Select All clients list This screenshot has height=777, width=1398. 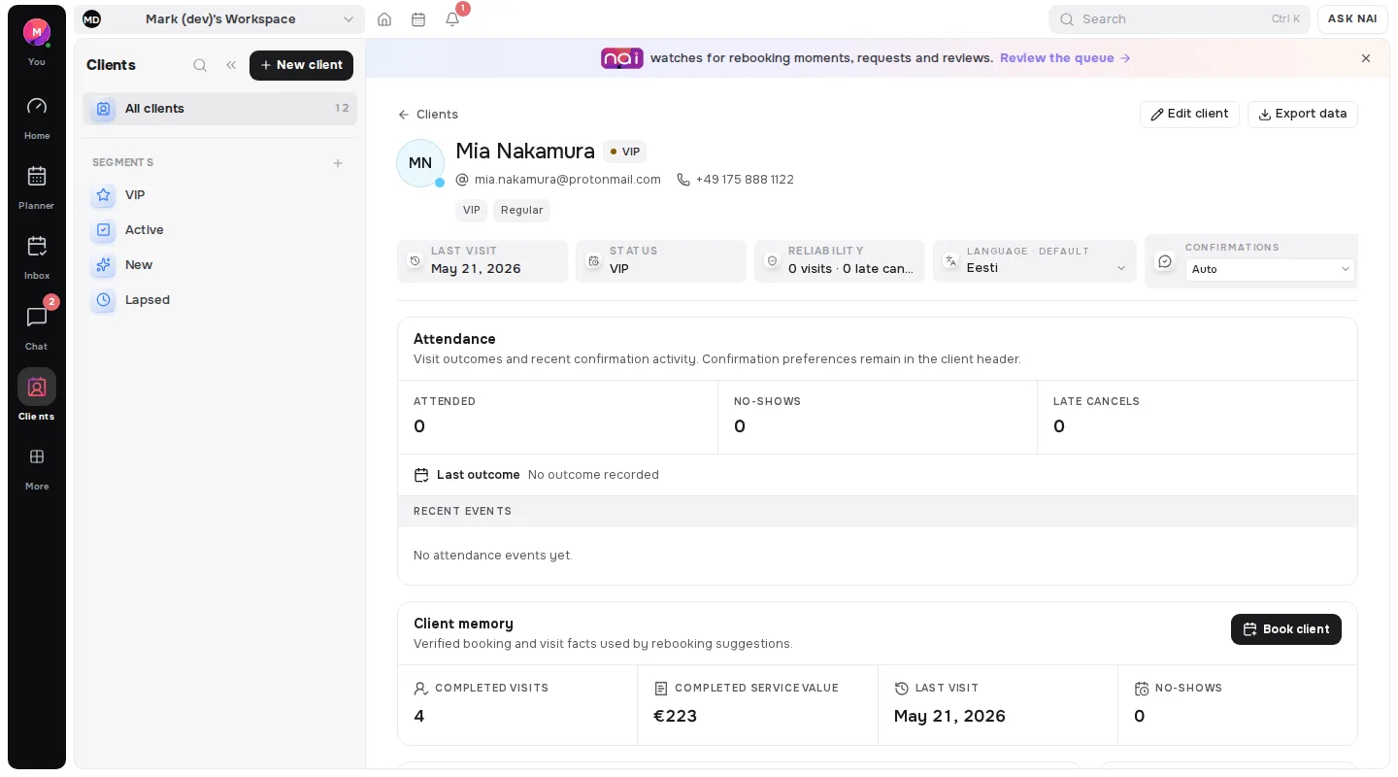219,109
